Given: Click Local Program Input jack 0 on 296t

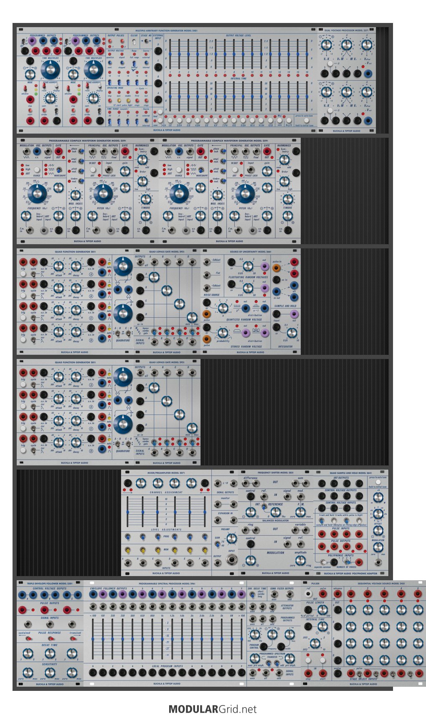Looking at the screenshot, I should pos(93,672).
